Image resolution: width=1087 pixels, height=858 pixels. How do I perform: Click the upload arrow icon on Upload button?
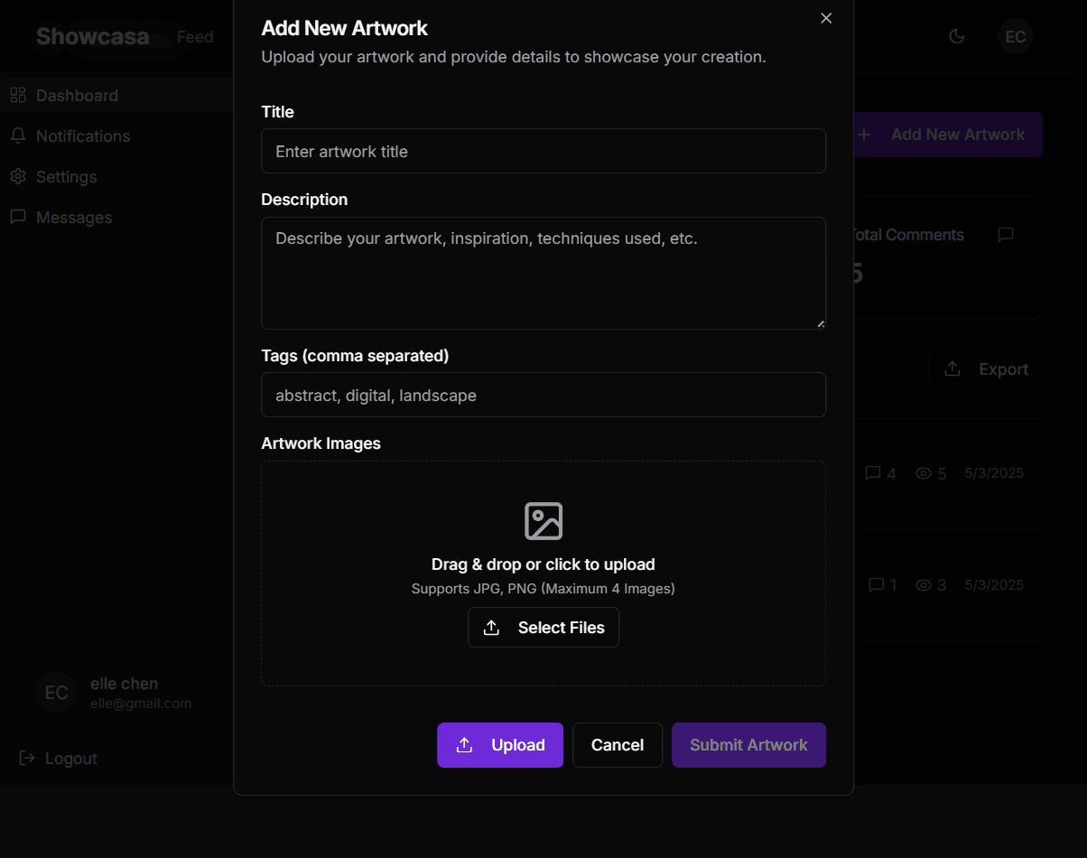coord(464,745)
